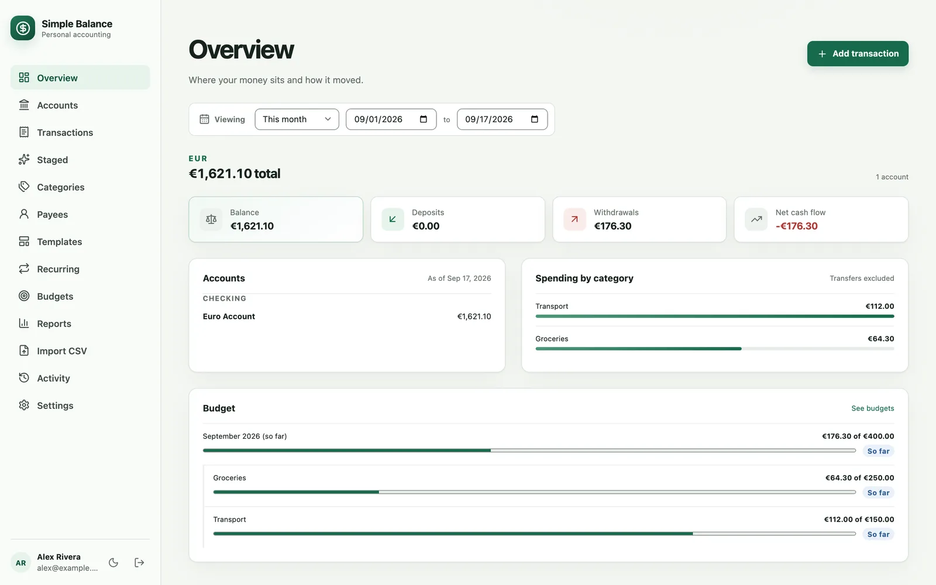
Task: Click the Groceries spending category bar
Action: click(714, 349)
